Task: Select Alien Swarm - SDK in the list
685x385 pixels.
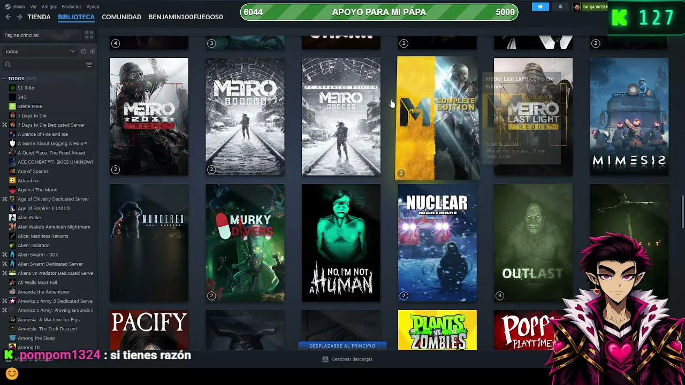Action: (x=38, y=255)
